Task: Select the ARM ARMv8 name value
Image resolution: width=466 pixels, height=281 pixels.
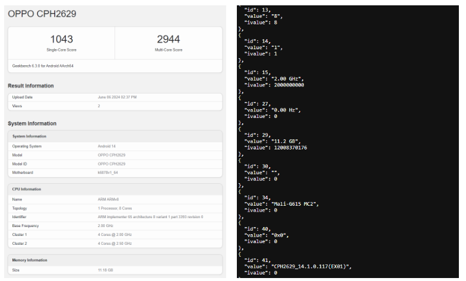Action: click(x=108, y=199)
